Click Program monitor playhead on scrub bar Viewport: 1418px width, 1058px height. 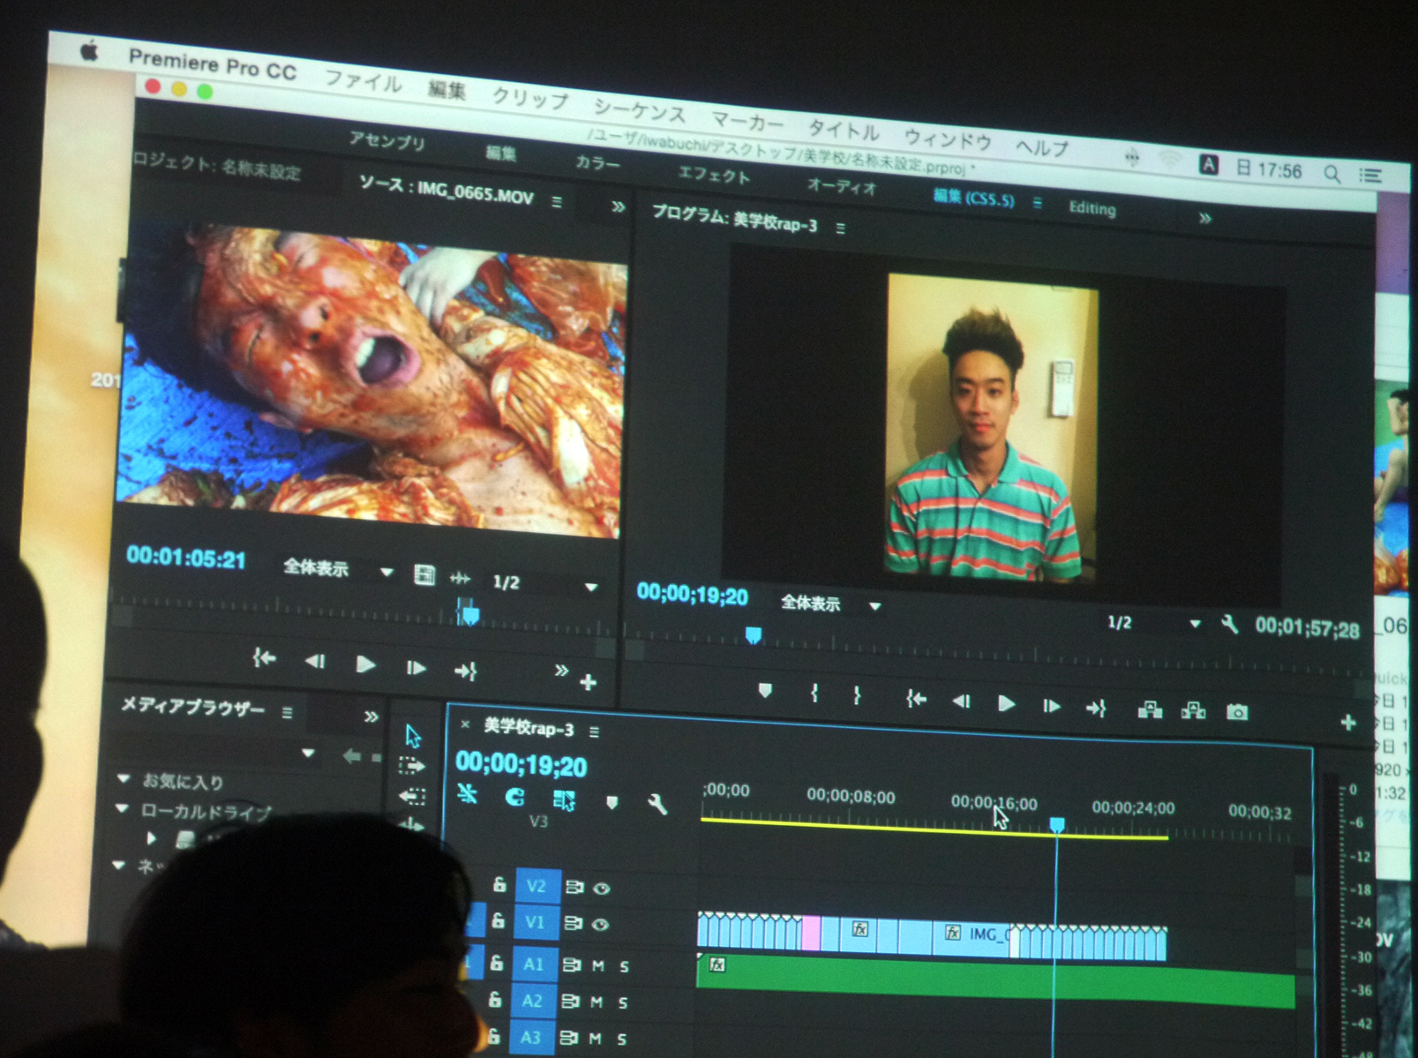753,635
